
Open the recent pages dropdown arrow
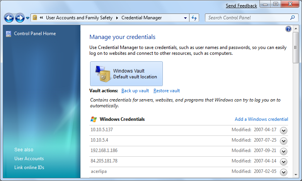27,18
